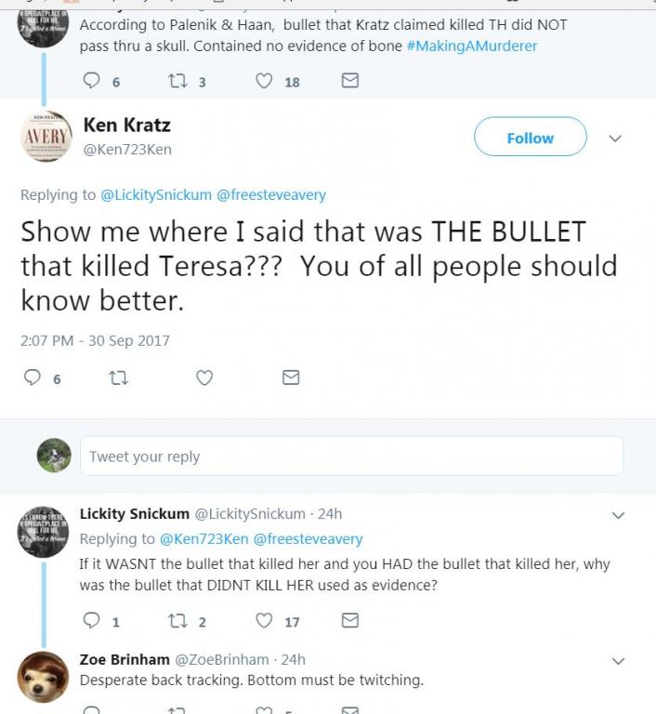The height and width of the screenshot is (714, 656).
Task: Open more options chevron beside Follow button
Action: [614, 139]
